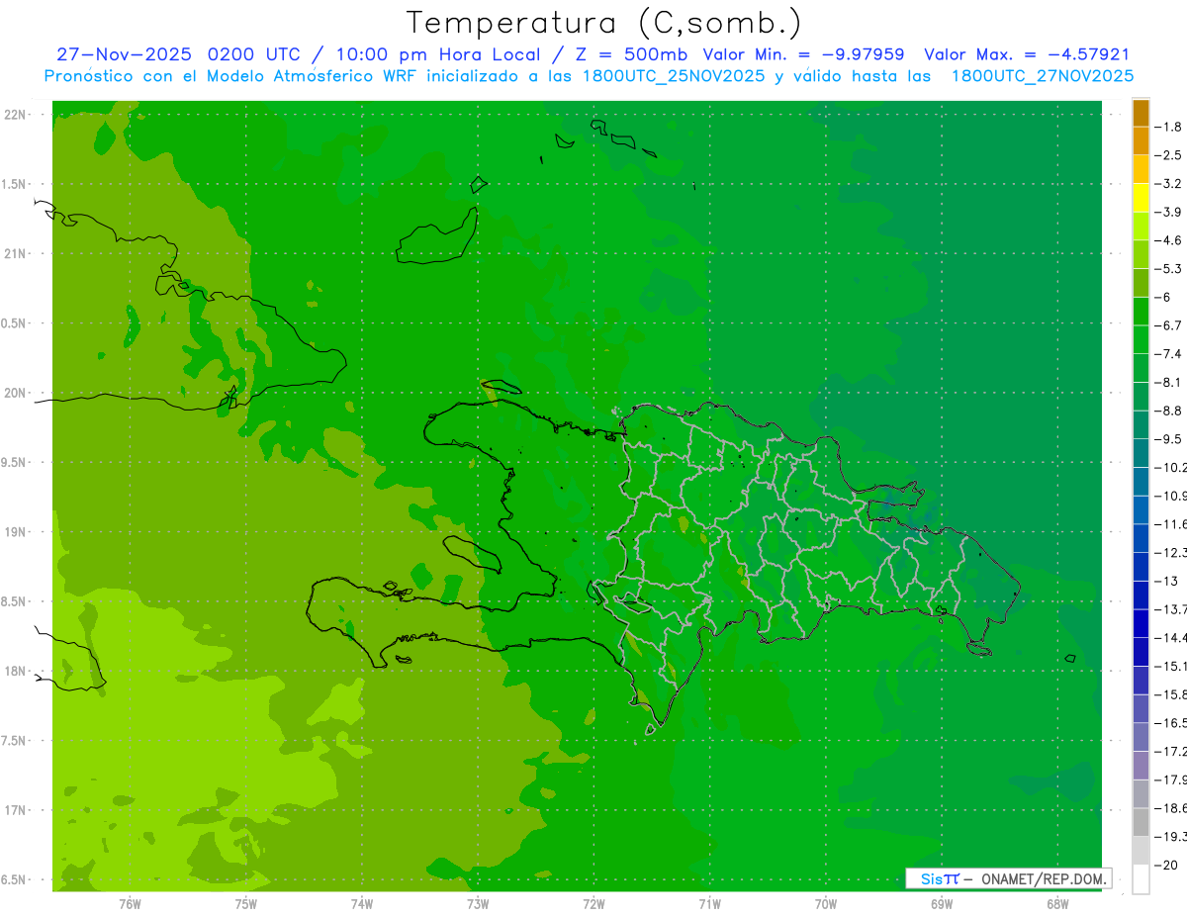Click the '-20' colorbar value label
This screenshot has height=917, width=1187.
click(x=1167, y=865)
